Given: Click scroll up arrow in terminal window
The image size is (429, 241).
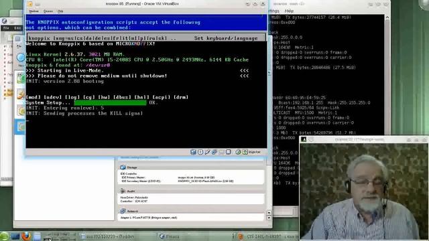Looking at the screenshot, I should [x=387, y=17].
